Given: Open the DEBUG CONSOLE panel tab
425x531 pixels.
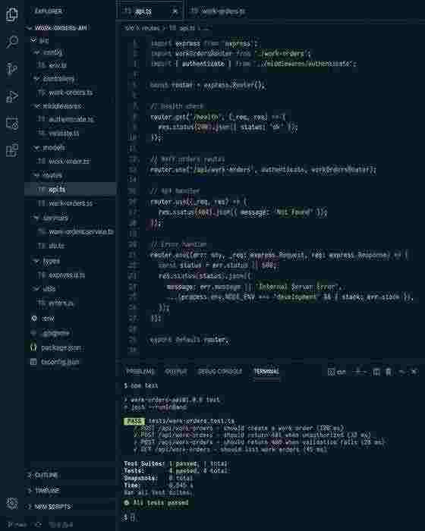Looking at the screenshot, I should 220,372.
